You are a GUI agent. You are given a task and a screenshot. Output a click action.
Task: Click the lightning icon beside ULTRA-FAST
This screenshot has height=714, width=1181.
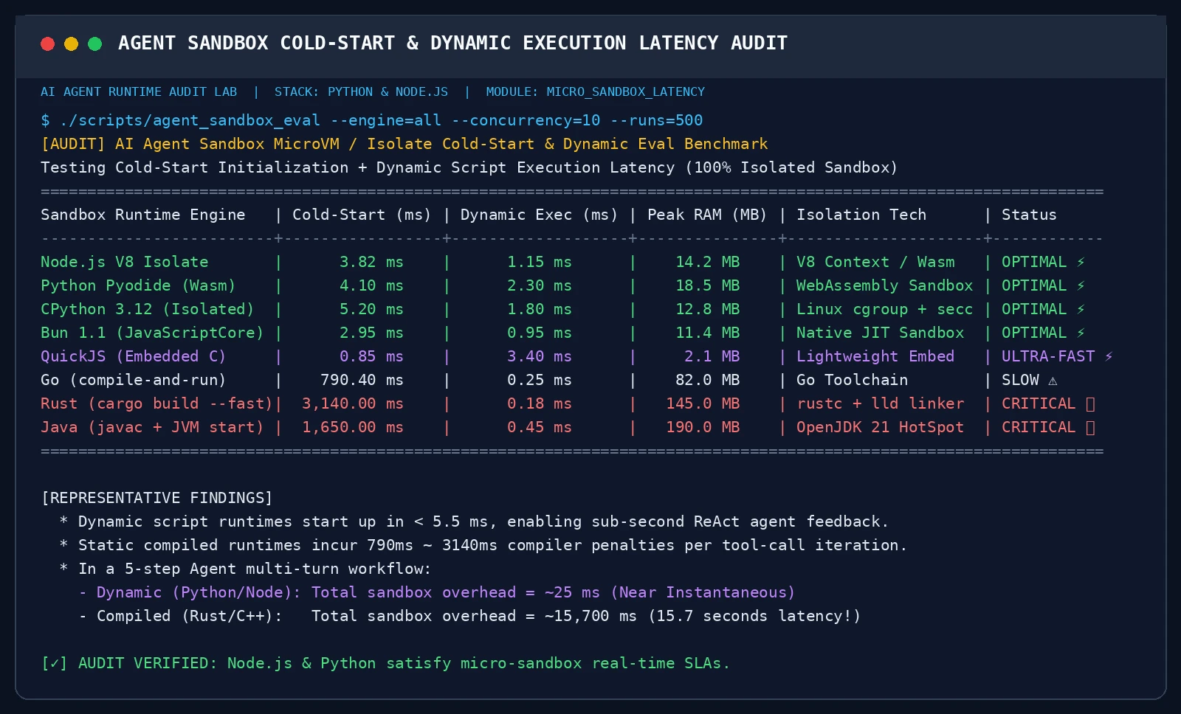click(x=1109, y=356)
